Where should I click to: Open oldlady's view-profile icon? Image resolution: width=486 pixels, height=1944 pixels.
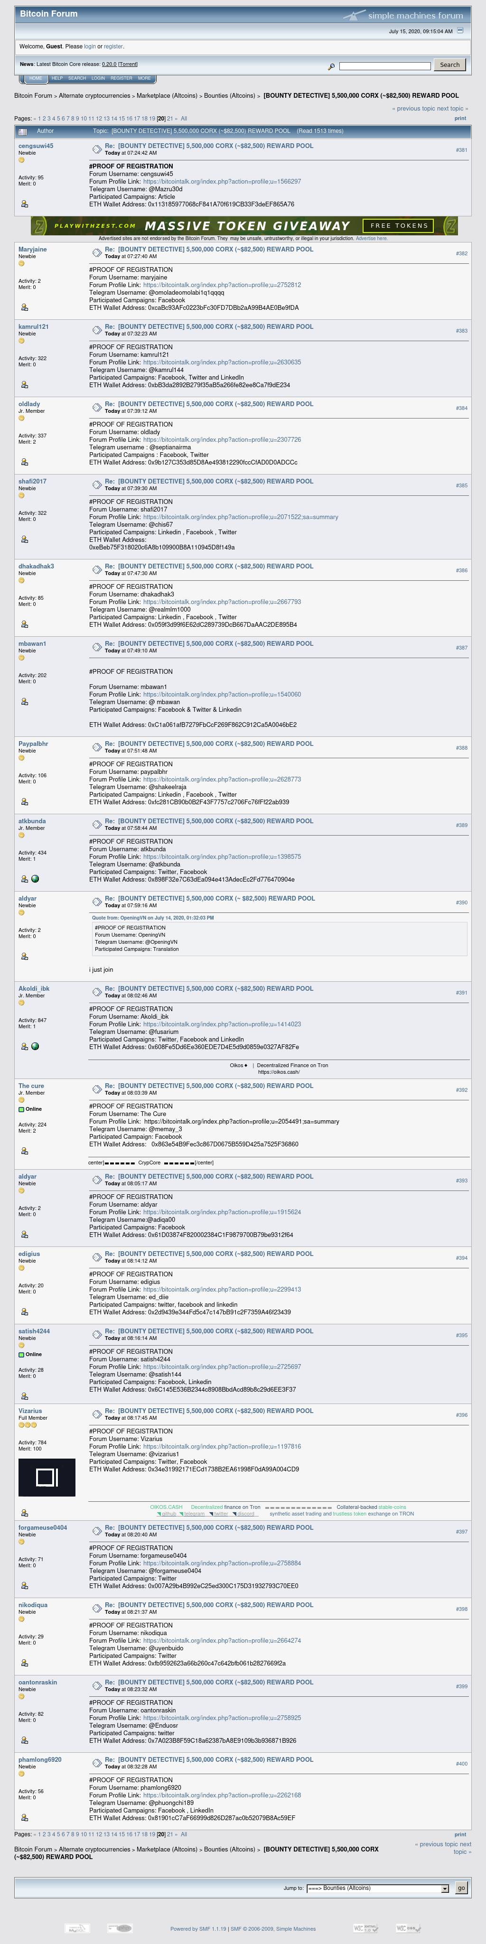(24, 462)
